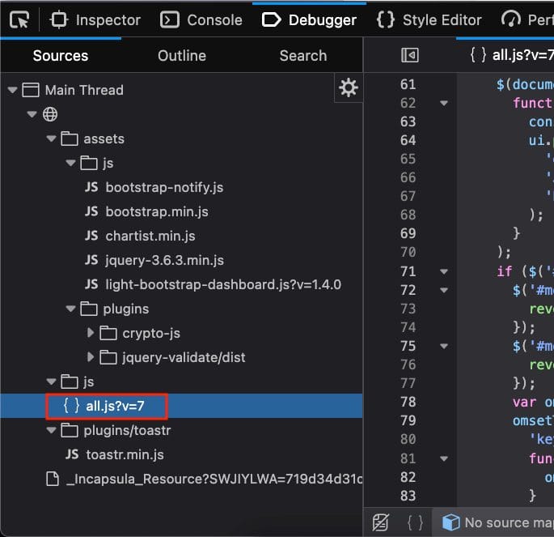Set breakpoint on line 69
This screenshot has width=554, height=537.
pos(408,233)
